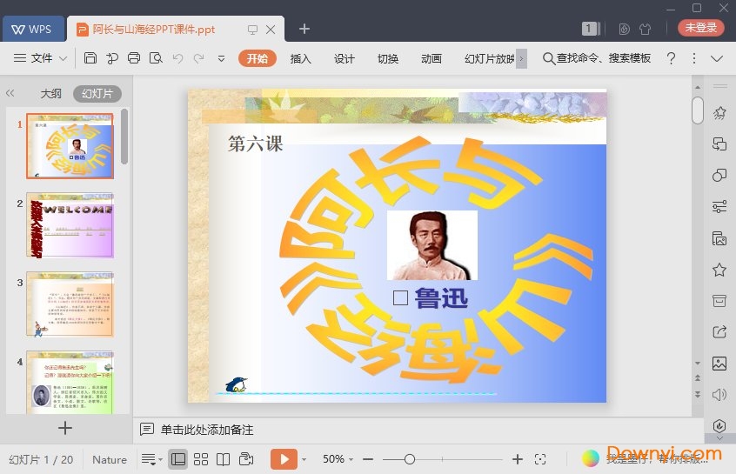
Task: Collapse the slide panel with double chevron
Action: pos(10,93)
